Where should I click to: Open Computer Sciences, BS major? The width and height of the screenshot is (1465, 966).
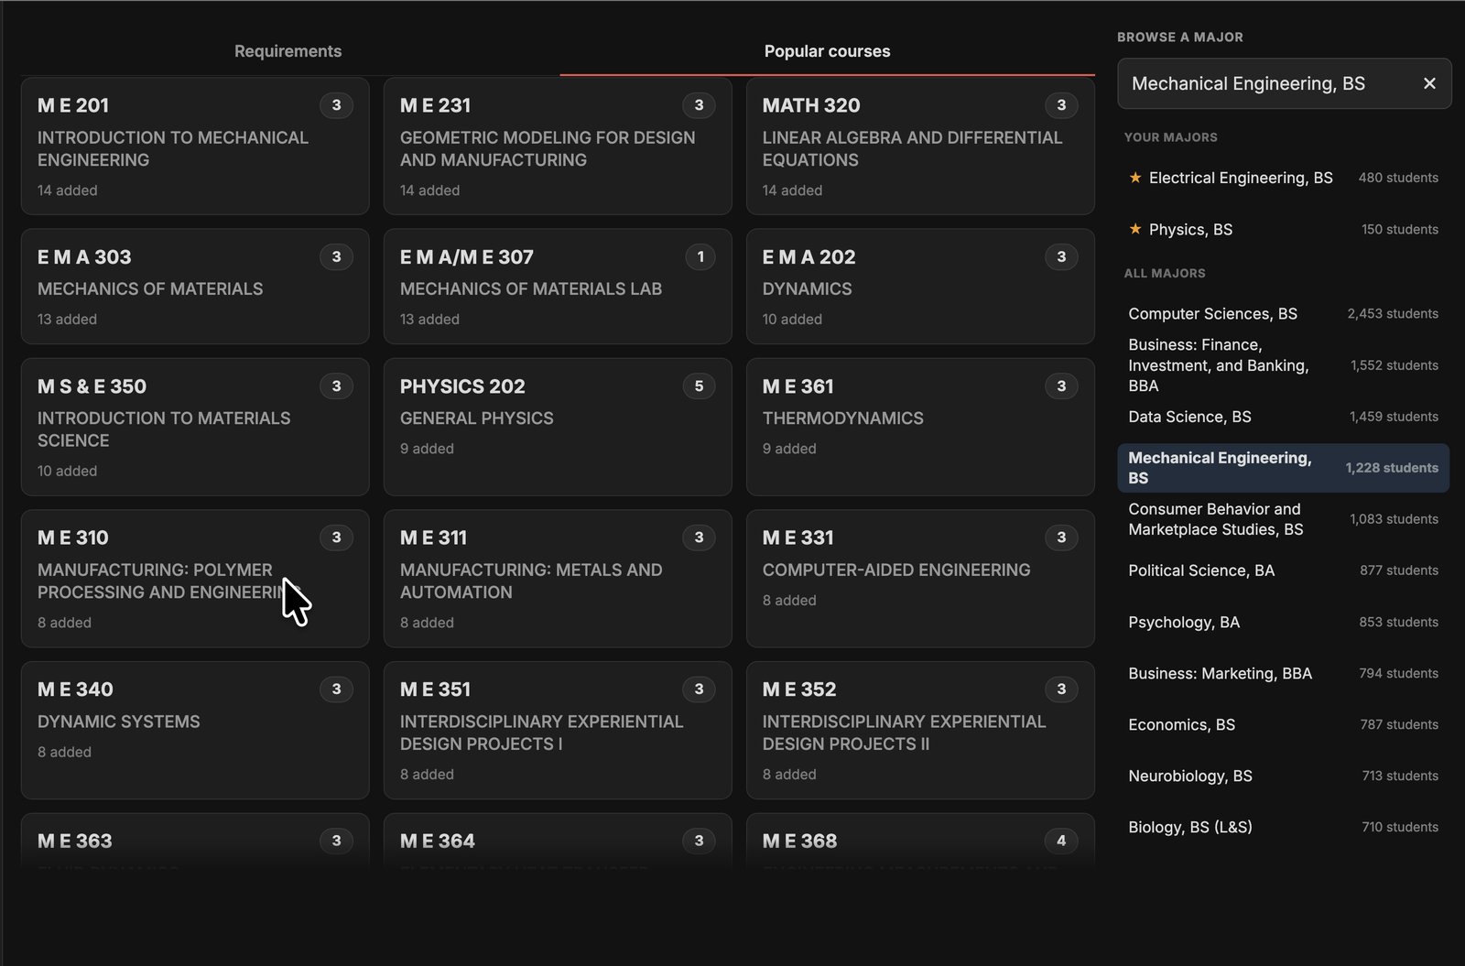pos(1284,313)
